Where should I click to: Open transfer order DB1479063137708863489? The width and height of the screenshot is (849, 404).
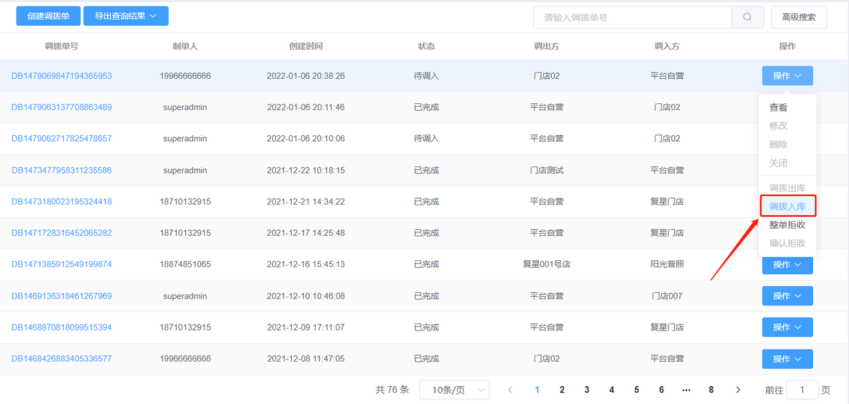click(62, 107)
